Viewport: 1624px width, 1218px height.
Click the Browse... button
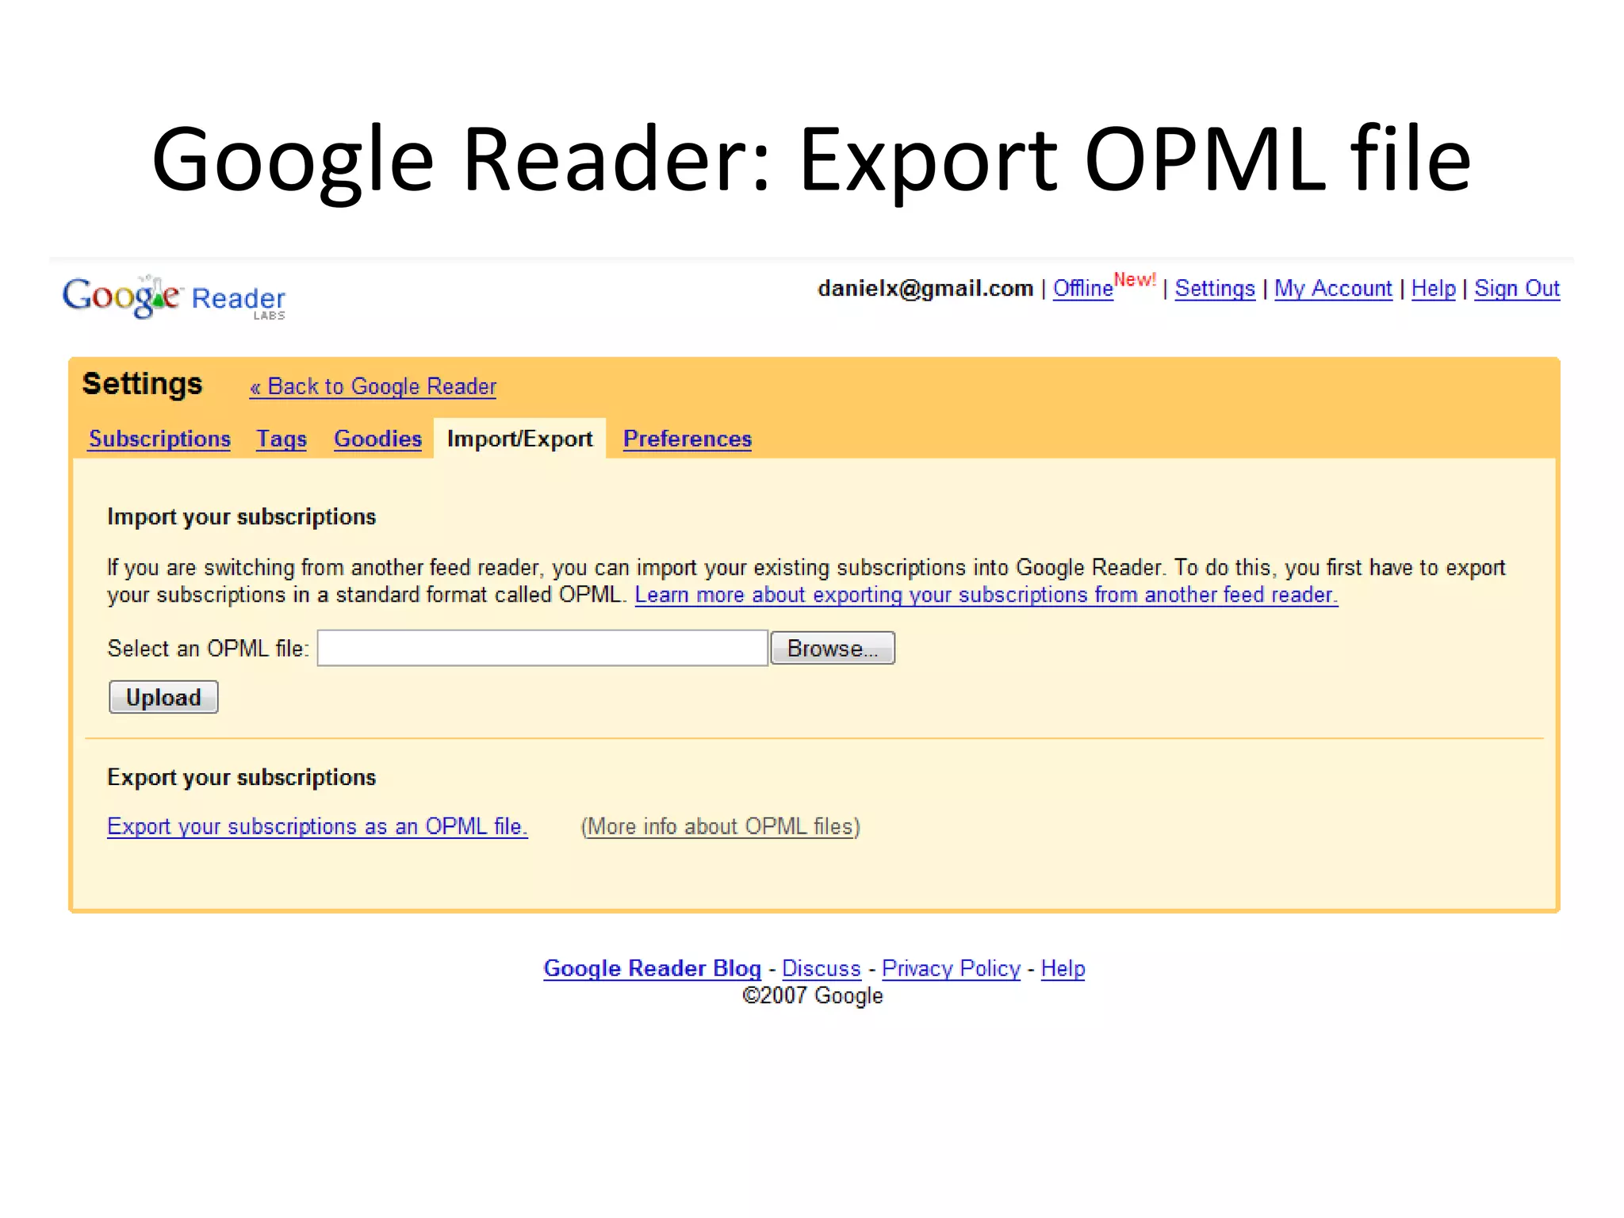click(x=833, y=648)
